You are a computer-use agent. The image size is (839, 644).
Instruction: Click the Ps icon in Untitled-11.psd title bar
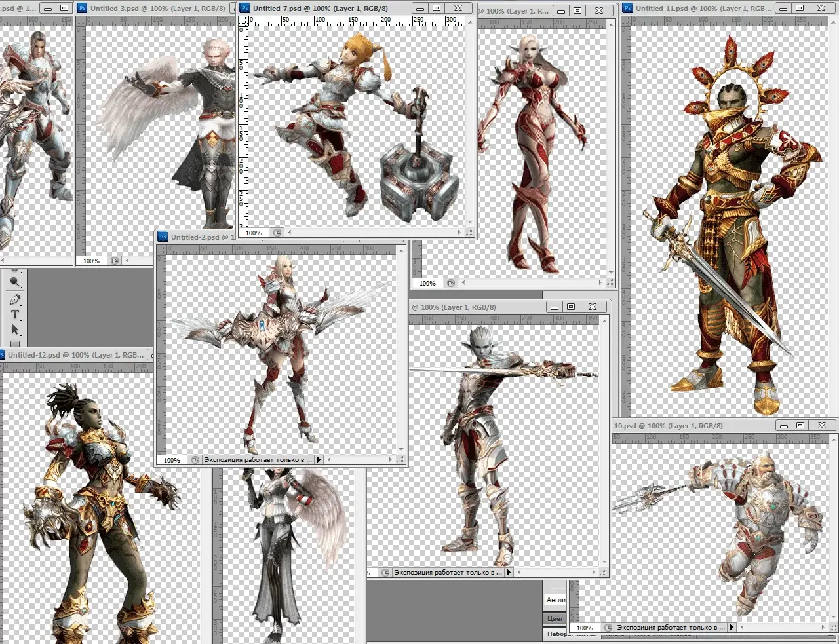click(627, 9)
